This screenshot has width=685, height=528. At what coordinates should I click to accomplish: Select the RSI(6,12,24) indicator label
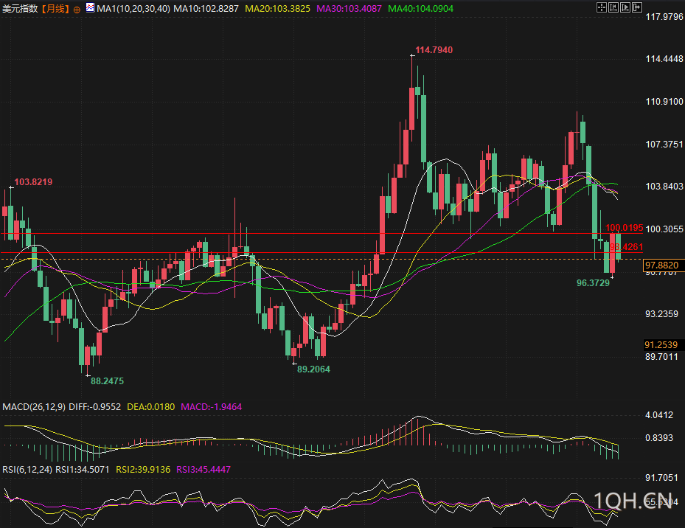(27, 469)
